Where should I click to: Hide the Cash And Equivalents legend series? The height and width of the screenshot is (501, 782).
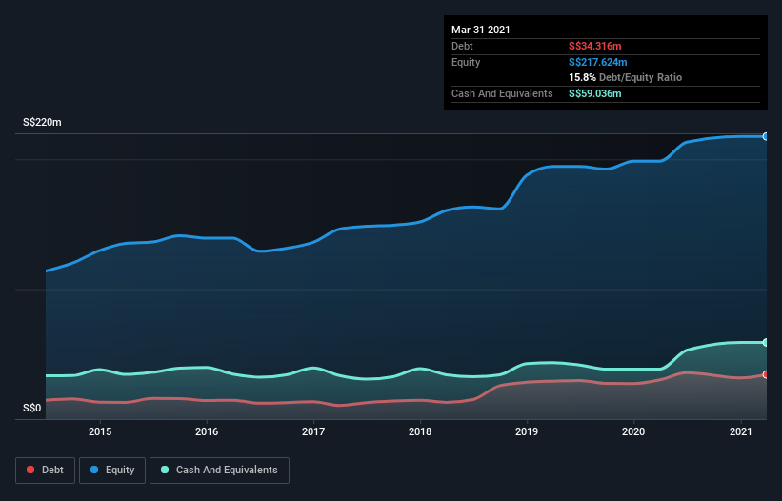[x=218, y=470]
